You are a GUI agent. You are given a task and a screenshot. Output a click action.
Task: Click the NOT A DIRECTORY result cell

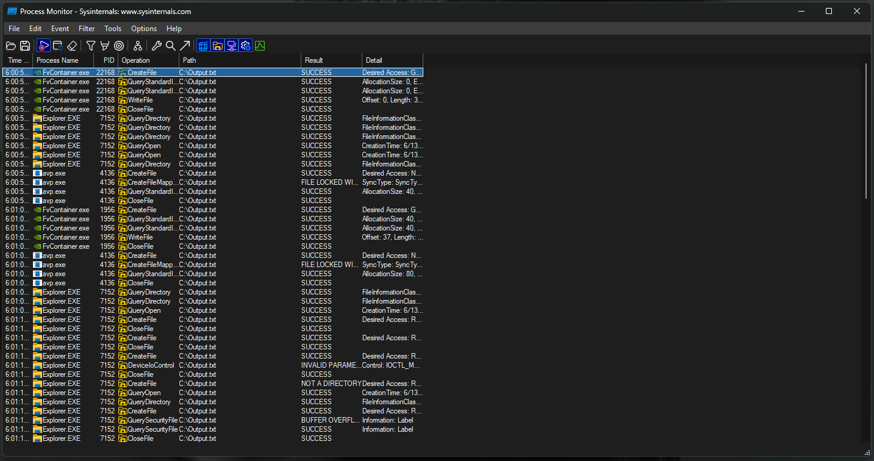coord(331,384)
